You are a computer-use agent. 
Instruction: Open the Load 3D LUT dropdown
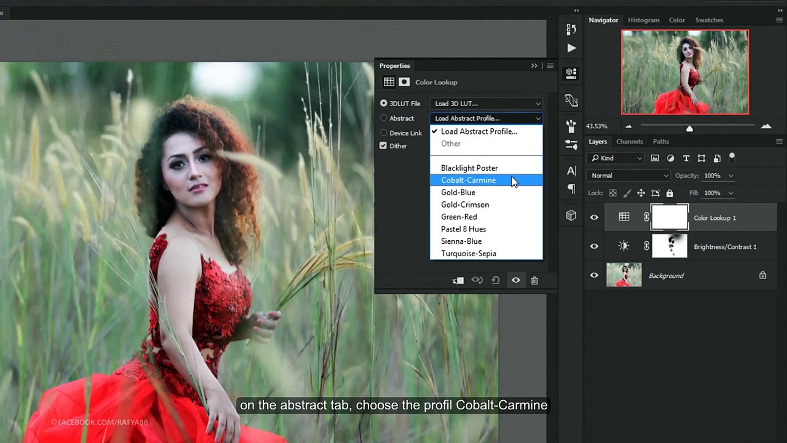click(x=486, y=103)
